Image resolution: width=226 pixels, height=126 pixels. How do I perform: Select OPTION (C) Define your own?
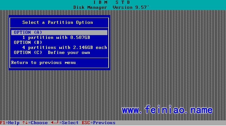52,53
